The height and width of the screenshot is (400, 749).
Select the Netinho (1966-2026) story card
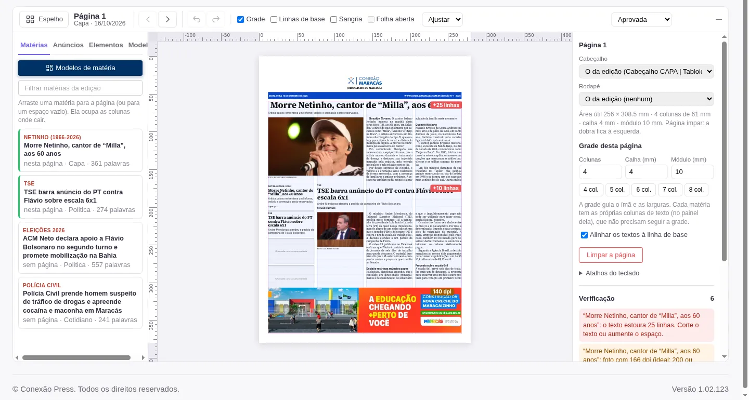[x=80, y=151]
